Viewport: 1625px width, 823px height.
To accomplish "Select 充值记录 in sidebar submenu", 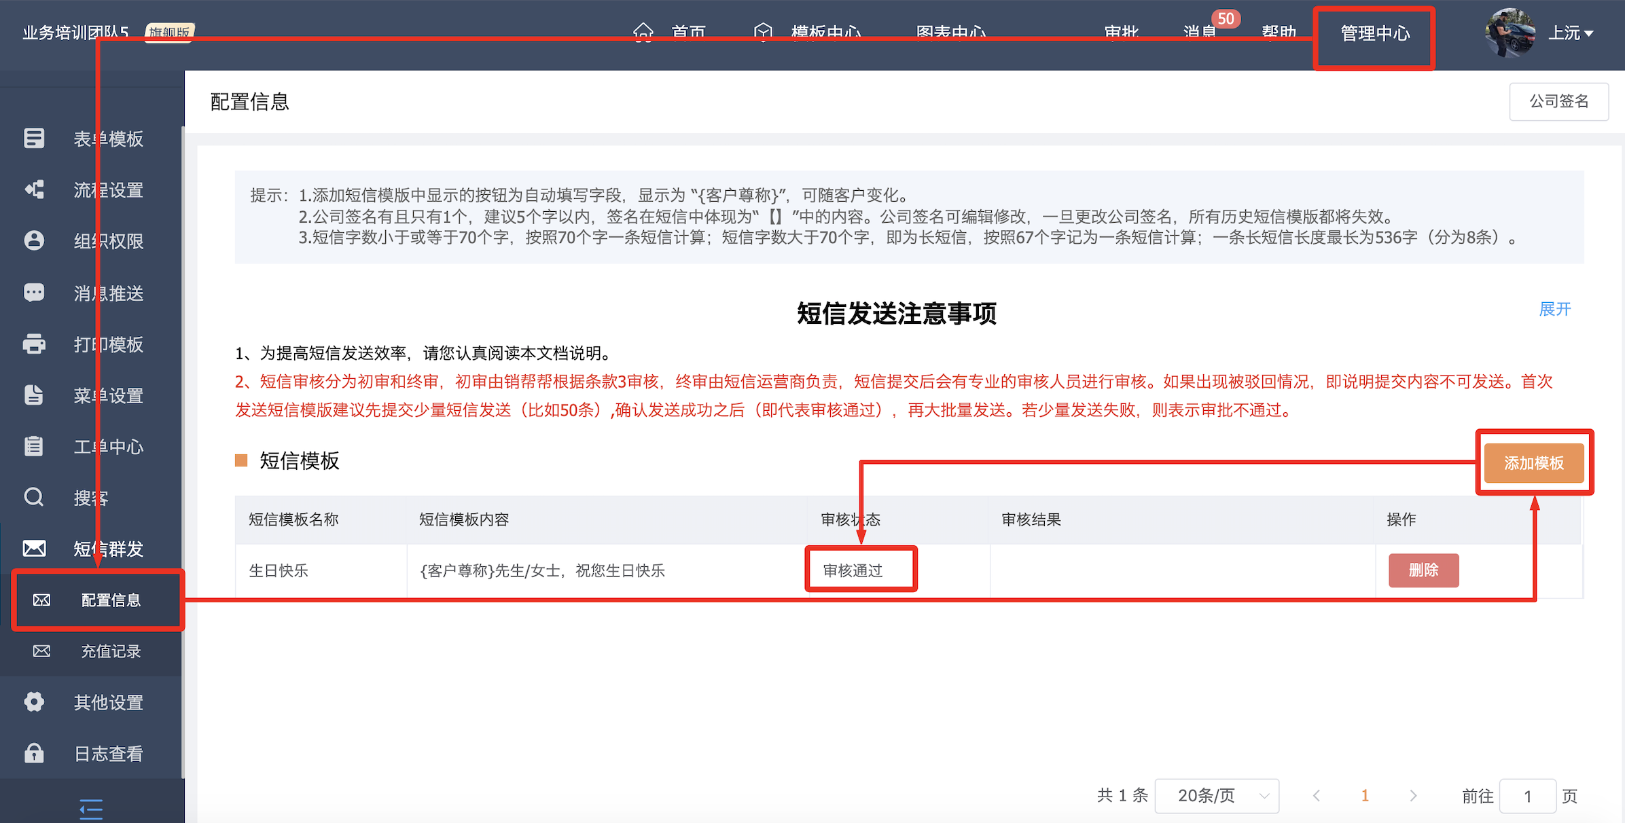I will (110, 651).
